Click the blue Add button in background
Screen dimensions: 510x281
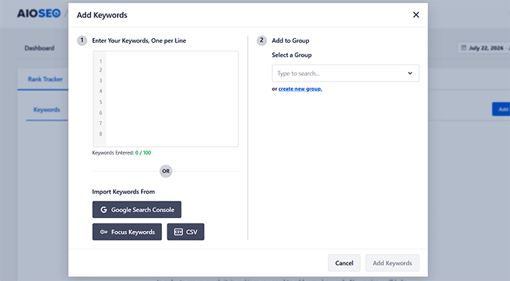point(501,109)
